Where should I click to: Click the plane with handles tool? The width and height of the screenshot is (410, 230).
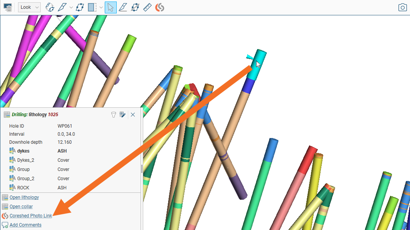coord(80,7)
